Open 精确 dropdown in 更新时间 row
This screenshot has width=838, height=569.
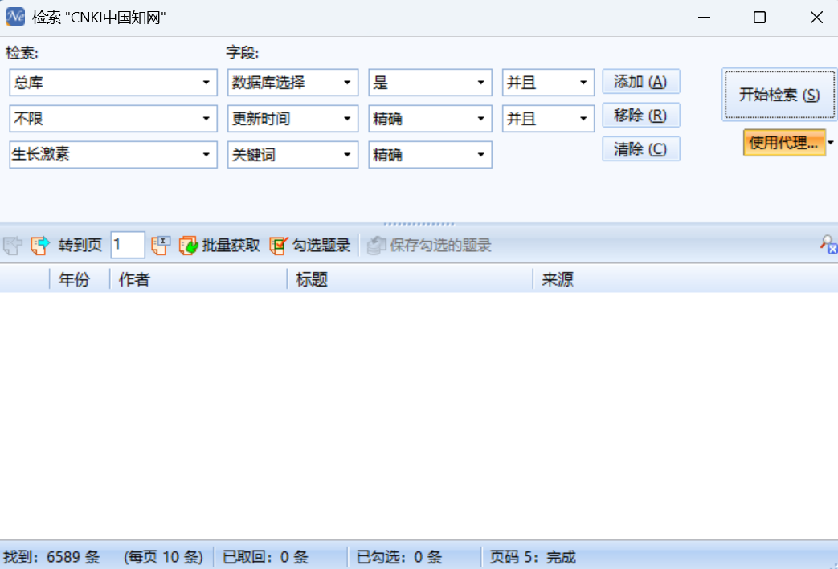(480, 119)
